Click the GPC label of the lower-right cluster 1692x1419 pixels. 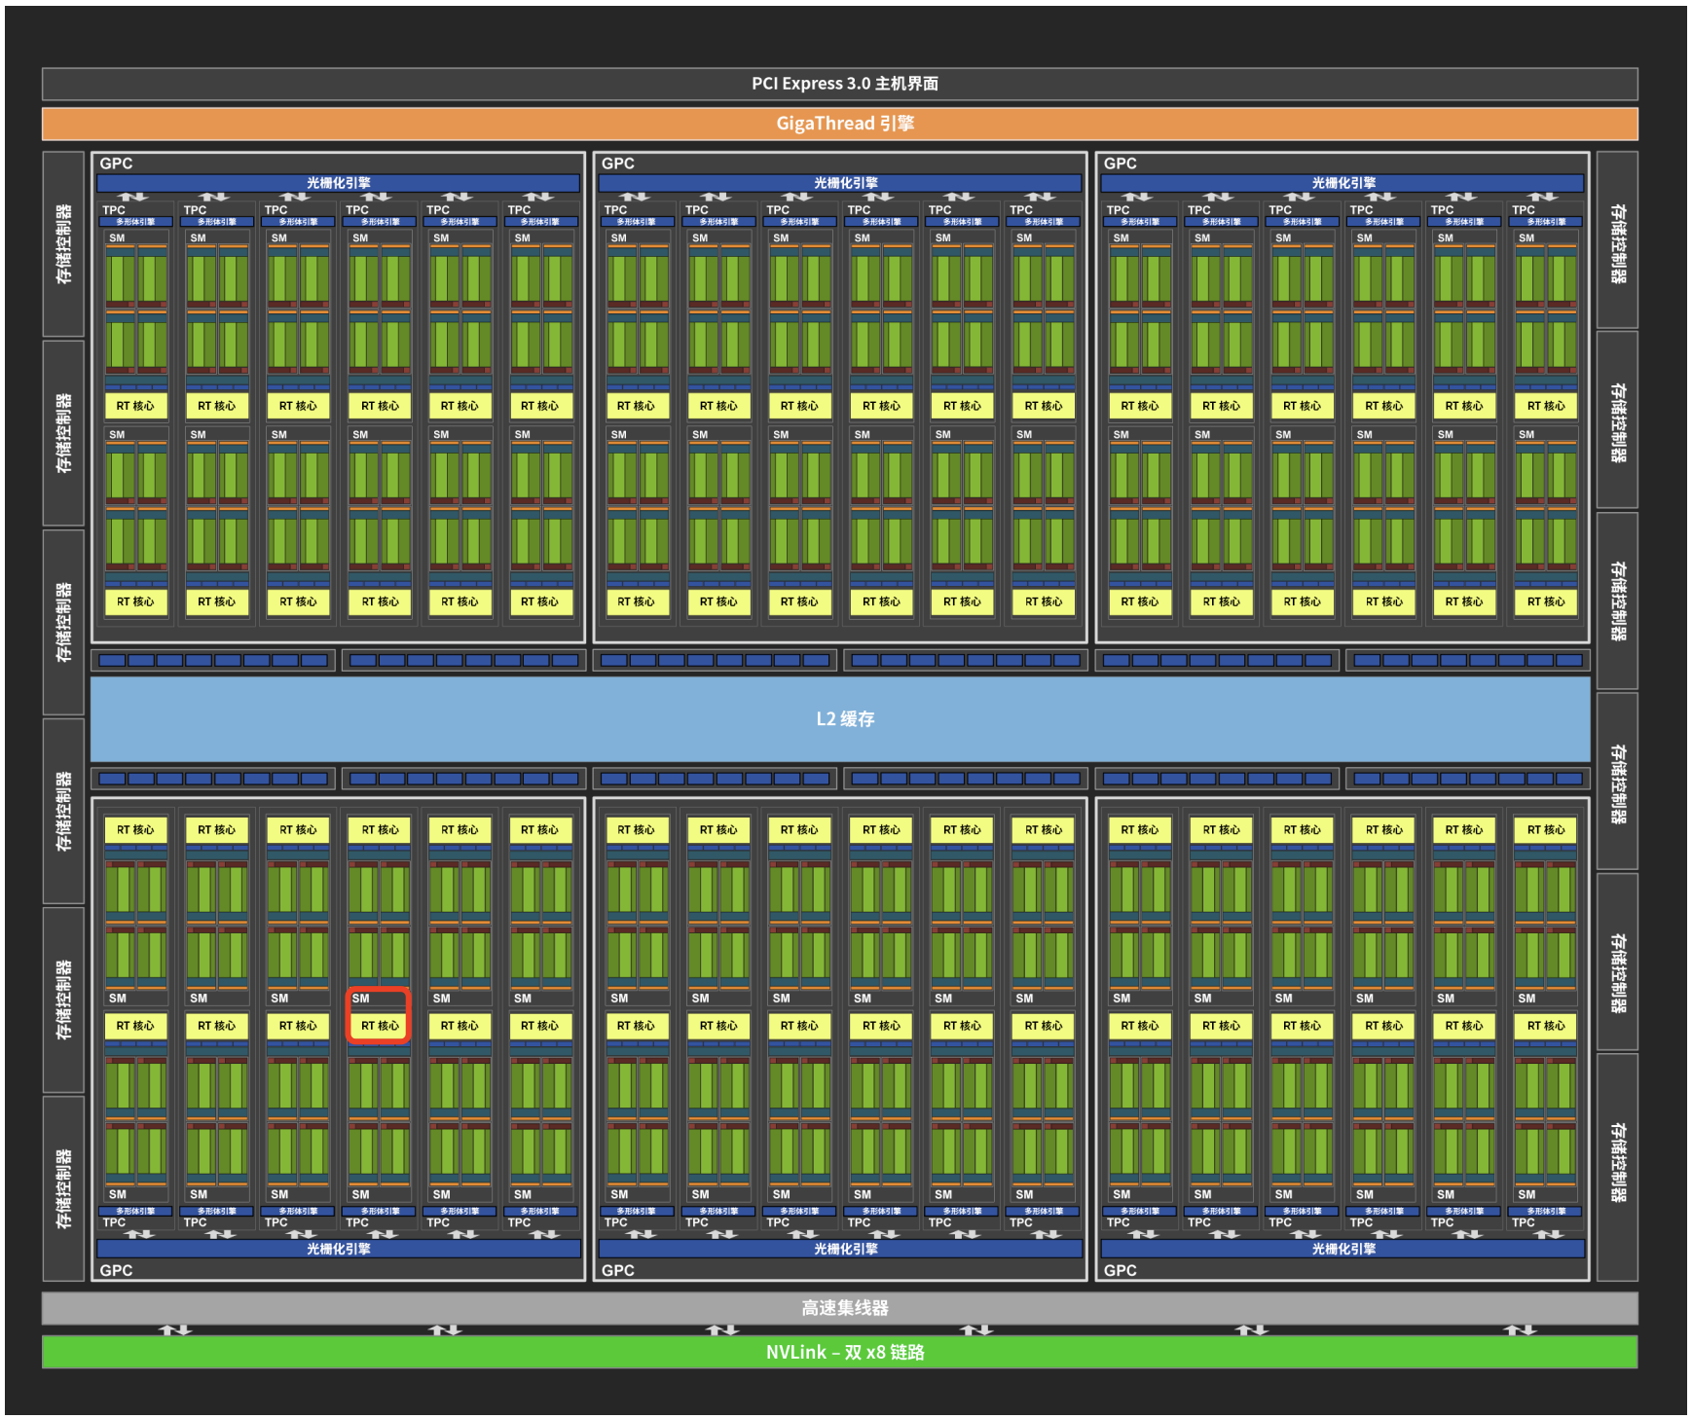pyautogui.click(x=1121, y=1270)
